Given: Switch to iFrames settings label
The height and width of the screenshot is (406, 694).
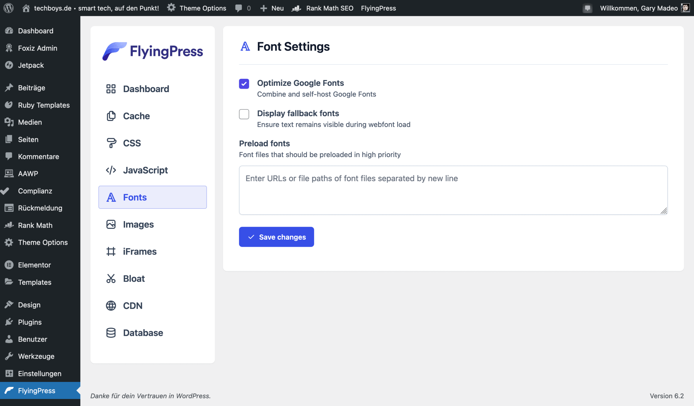Looking at the screenshot, I should [x=140, y=251].
